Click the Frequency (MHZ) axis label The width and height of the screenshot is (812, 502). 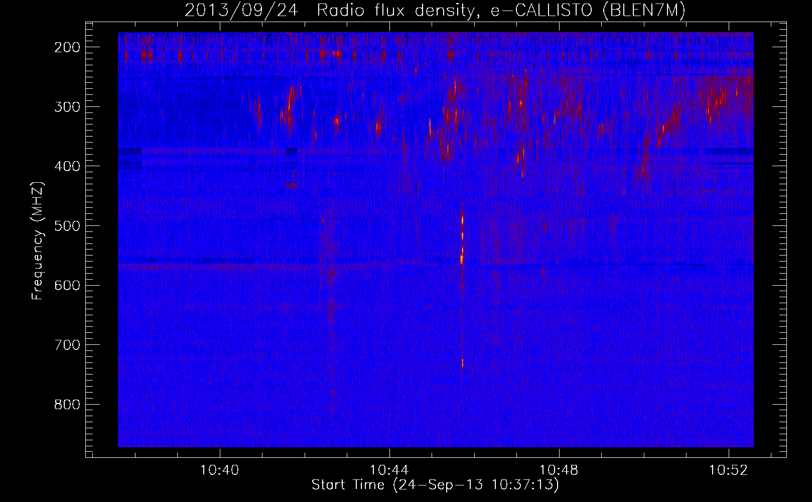tap(38, 241)
